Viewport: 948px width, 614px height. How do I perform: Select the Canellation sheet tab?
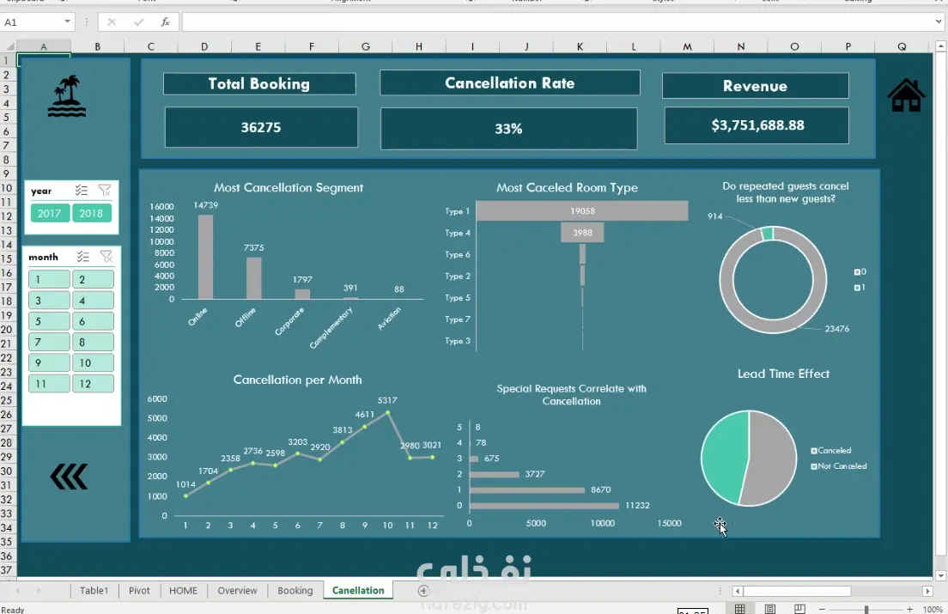[358, 591]
